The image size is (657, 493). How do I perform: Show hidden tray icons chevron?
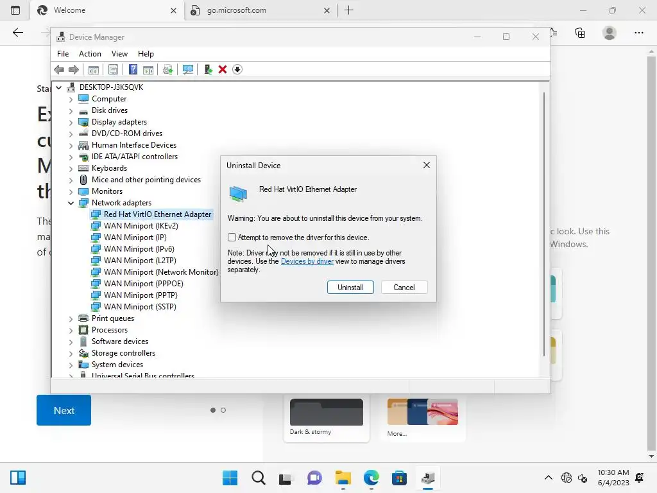point(548,478)
